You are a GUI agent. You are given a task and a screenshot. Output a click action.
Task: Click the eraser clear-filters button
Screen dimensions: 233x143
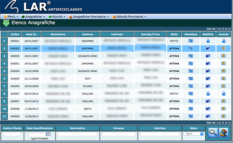pos(223,133)
